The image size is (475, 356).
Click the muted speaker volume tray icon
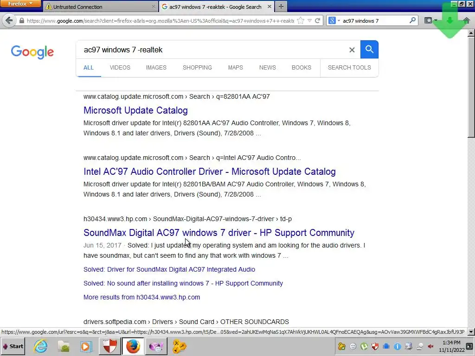430,346
